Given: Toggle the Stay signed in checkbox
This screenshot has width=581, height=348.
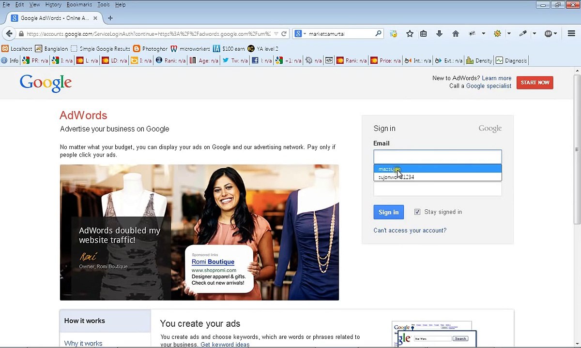Looking at the screenshot, I should [x=417, y=212].
